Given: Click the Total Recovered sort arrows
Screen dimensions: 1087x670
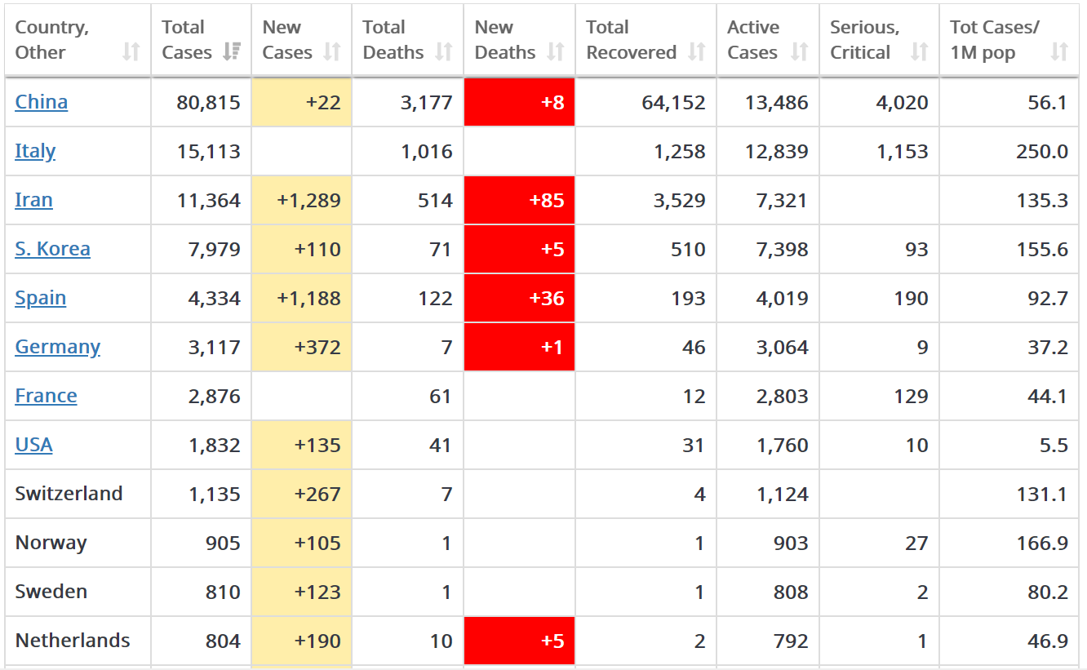Looking at the screenshot, I should [697, 52].
